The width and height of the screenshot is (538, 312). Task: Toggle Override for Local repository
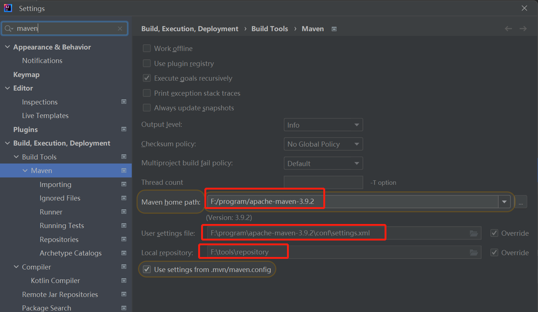point(494,253)
